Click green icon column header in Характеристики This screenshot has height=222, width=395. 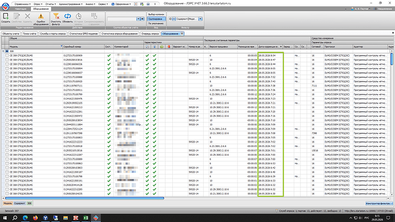click(161, 46)
